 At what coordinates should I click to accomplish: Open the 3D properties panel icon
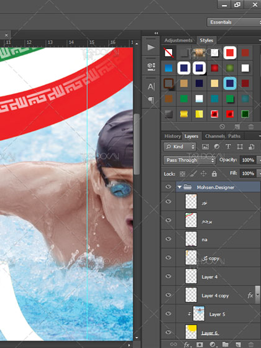[x=151, y=66]
